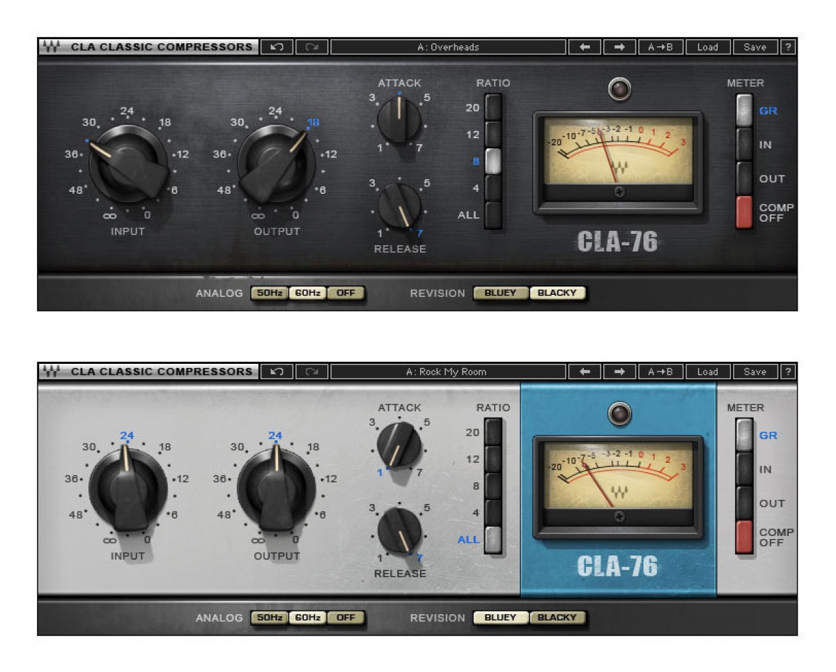Select ratio 4 on the black CLA-76
This screenshot has width=836, height=672.
(x=493, y=188)
